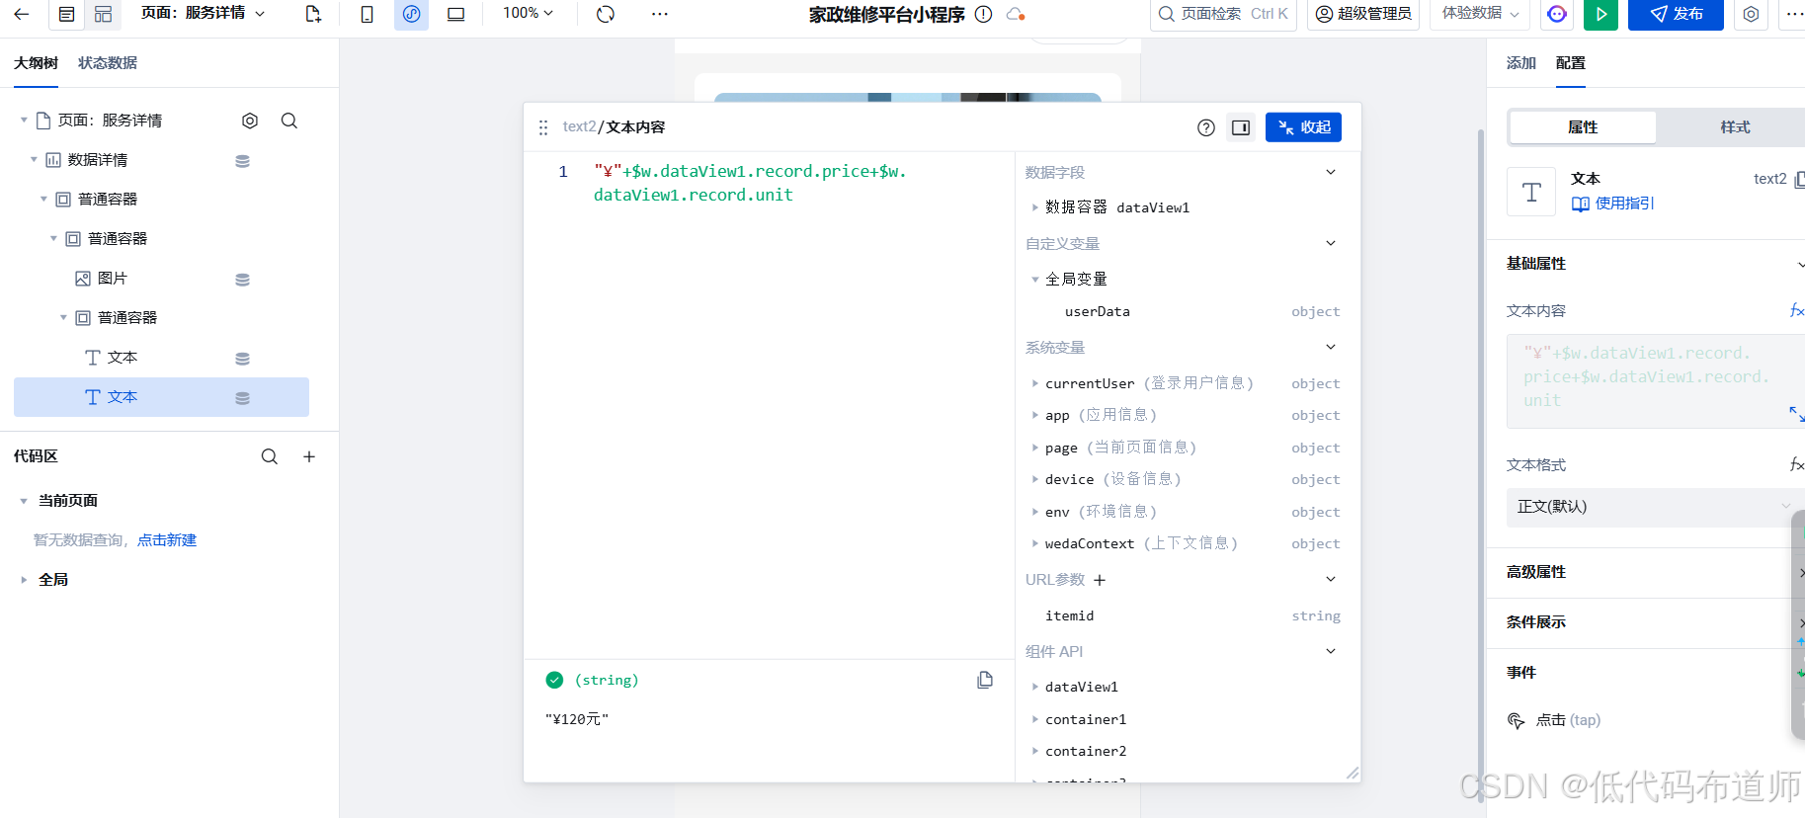
Task: Open the 页面: 服务详情 page dropdown
Action: (x=204, y=13)
